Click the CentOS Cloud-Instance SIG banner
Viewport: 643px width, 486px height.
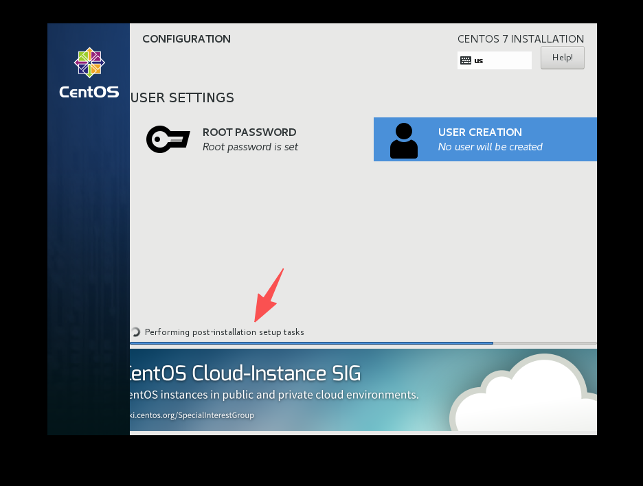pyautogui.click(x=363, y=390)
